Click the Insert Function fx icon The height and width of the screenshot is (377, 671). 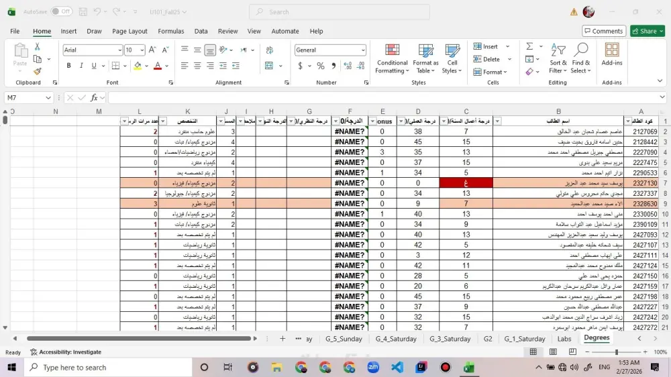[x=94, y=98]
